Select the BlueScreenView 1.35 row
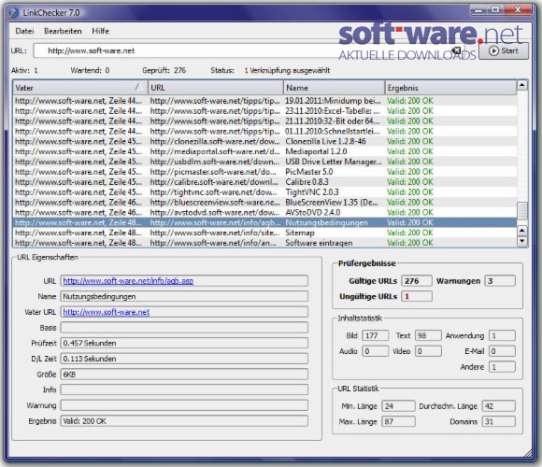This screenshot has height=467, width=542. coord(265,202)
